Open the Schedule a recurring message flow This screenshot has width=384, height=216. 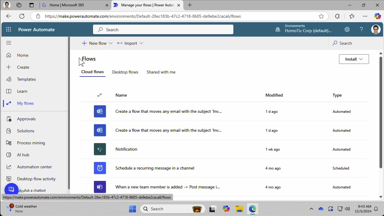pos(155,168)
